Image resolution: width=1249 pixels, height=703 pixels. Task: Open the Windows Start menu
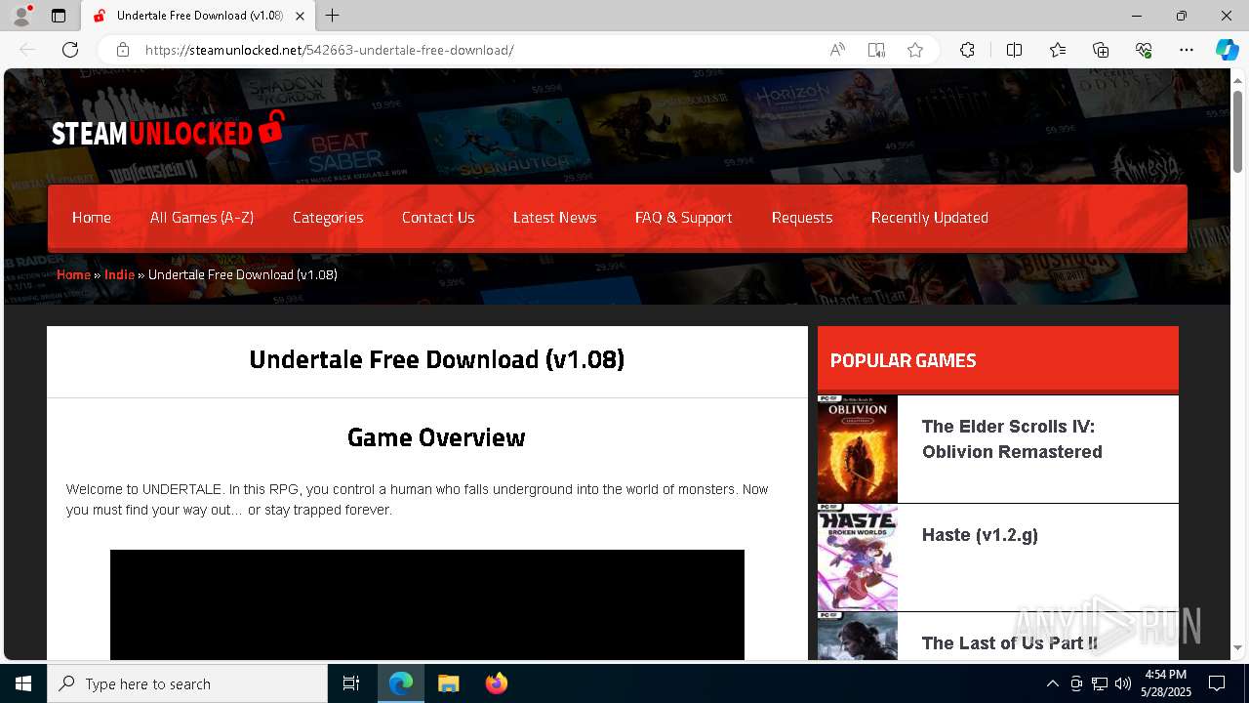[23, 683]
